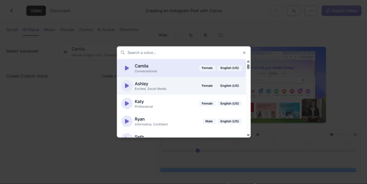The width and height of the screenshot is (367, 184).
Task: Select the scissors cut tool
Action: tap(206, 35)
